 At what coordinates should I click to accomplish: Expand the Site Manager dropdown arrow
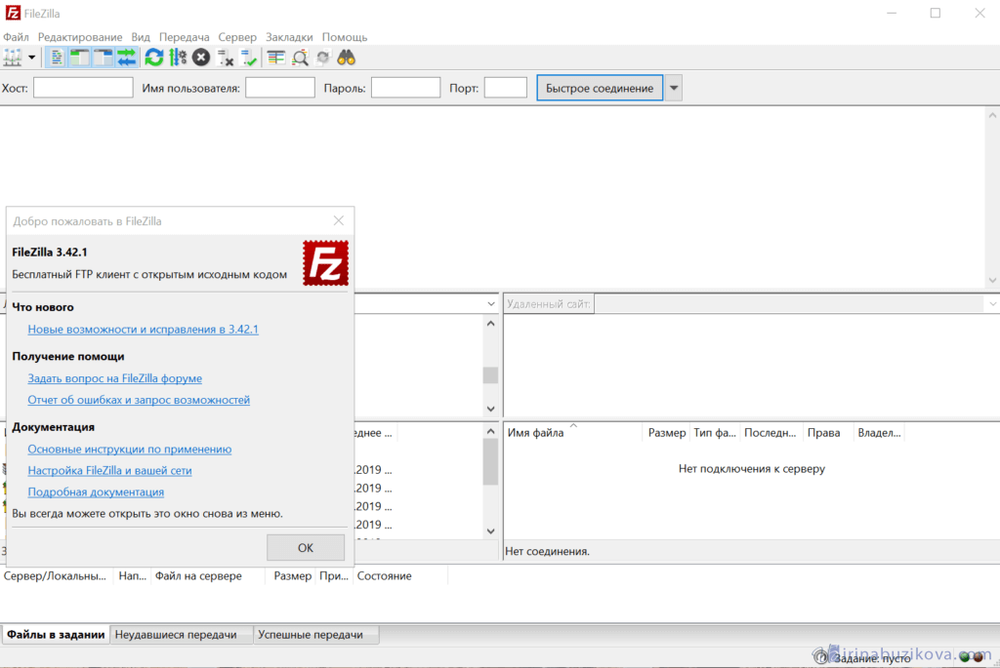tap(32, 58)
